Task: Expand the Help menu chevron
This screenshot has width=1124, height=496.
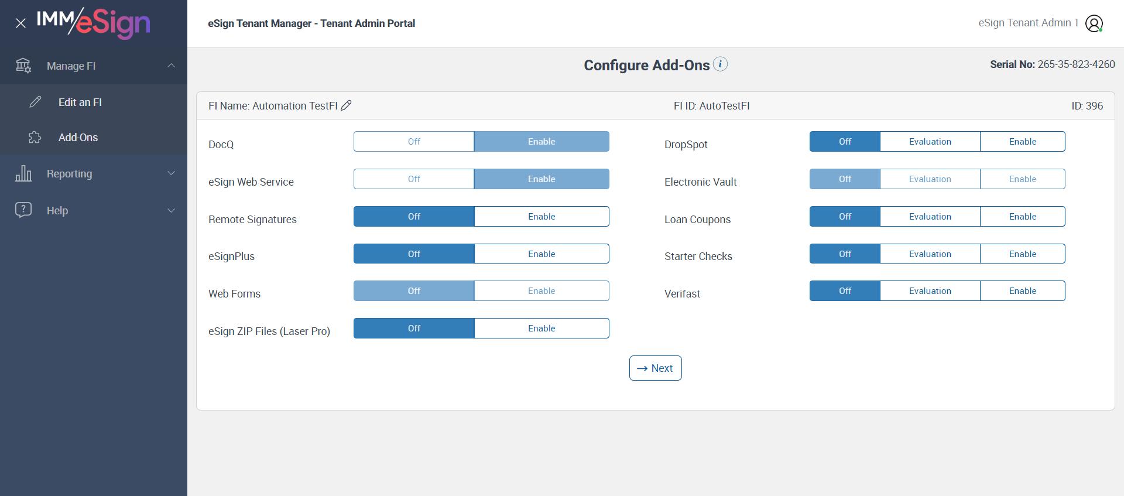Action: tap(171, 210)
